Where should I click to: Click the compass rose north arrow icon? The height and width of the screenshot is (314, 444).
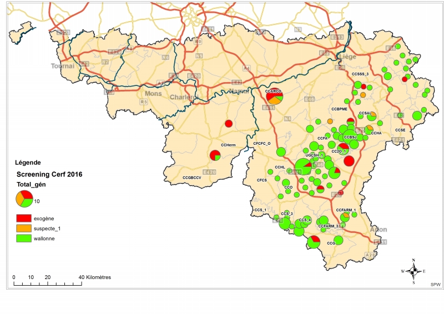tap(413, 271)
